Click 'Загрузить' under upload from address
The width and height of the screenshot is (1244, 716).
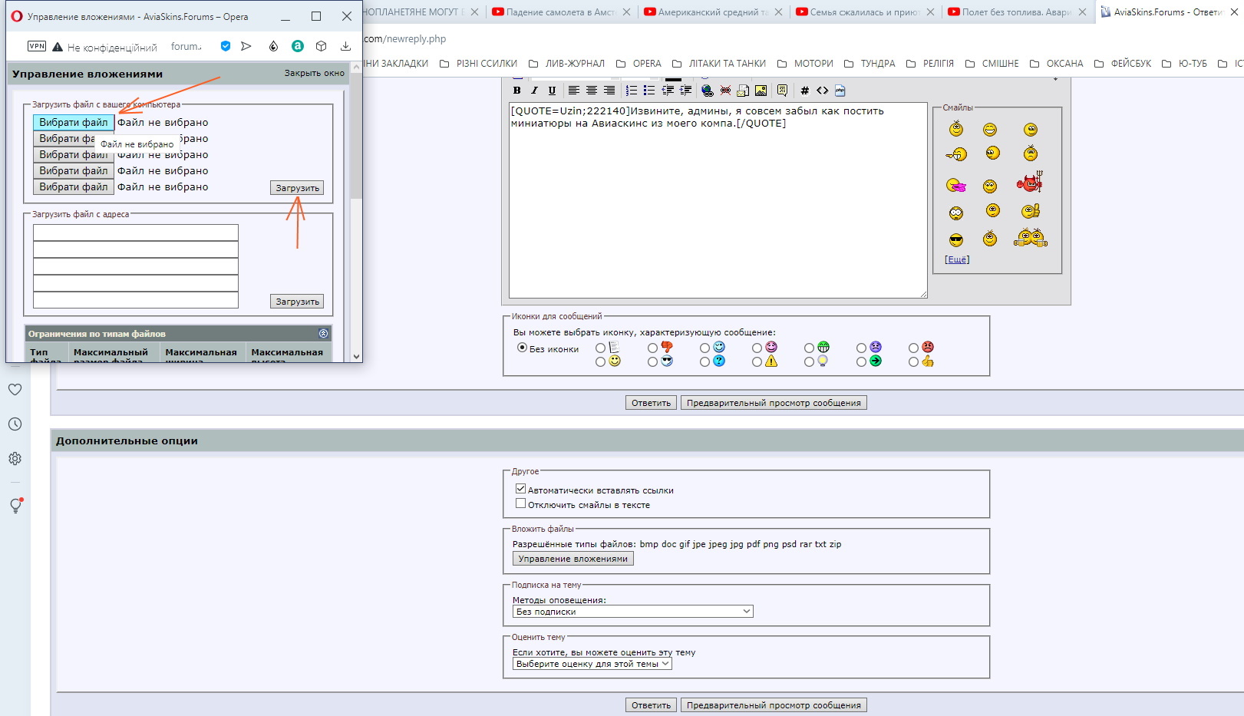297,302
